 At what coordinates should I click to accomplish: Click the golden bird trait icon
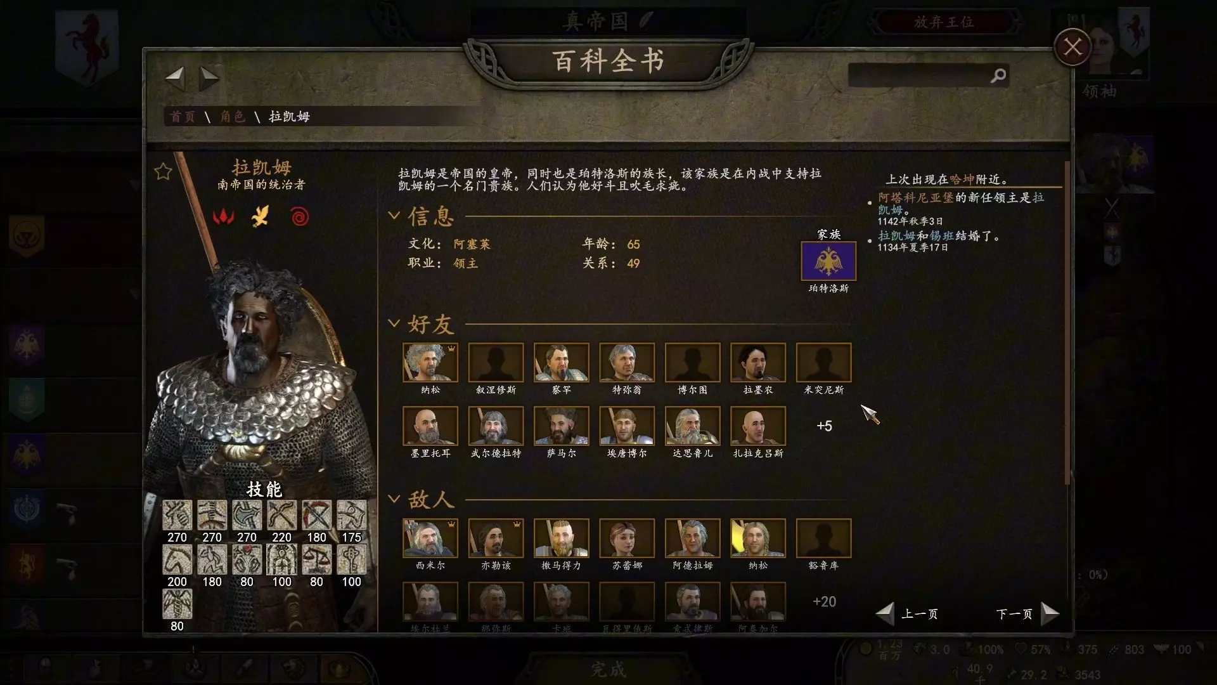pyautogui.click(x=261, y=216)
